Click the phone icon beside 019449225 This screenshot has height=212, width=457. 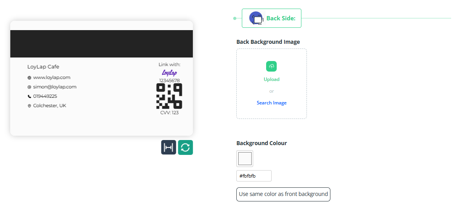coord(29,96)
